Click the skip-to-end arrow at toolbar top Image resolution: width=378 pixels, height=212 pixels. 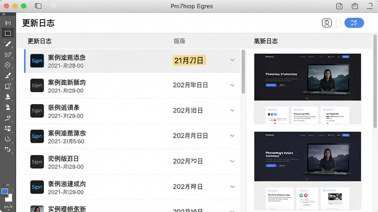pos(8,23)
